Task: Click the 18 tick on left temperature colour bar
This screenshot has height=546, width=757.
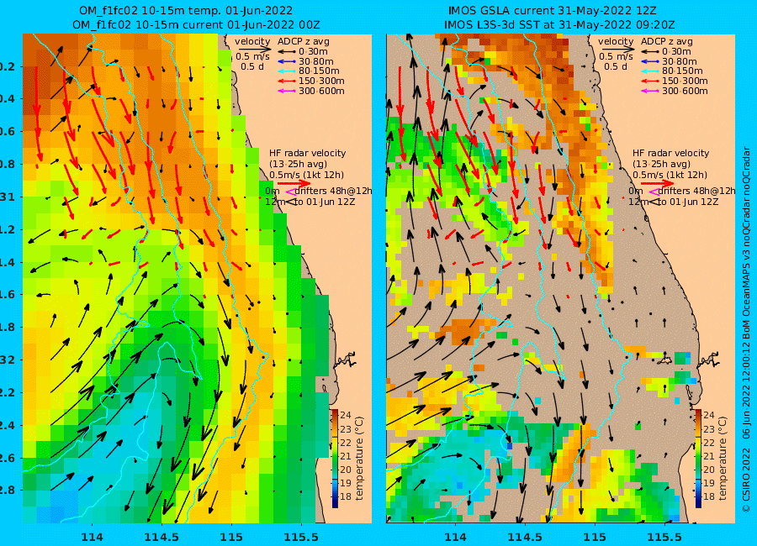Action: [x=345, y=496]
